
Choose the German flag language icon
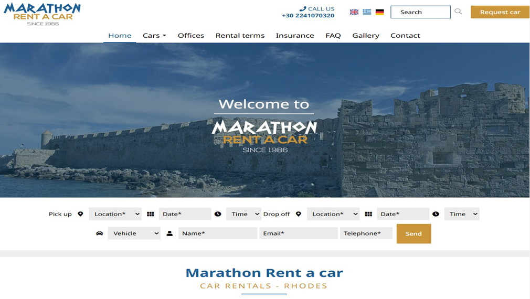coord(379,12)
